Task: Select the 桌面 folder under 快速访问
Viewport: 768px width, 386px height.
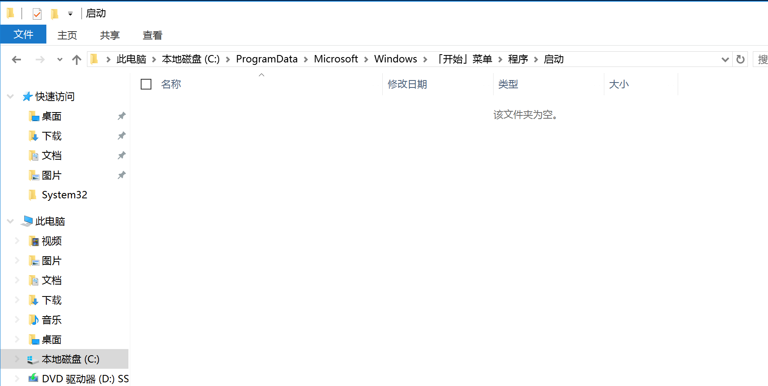Action: pyautogui.click(x=52, y=116)
